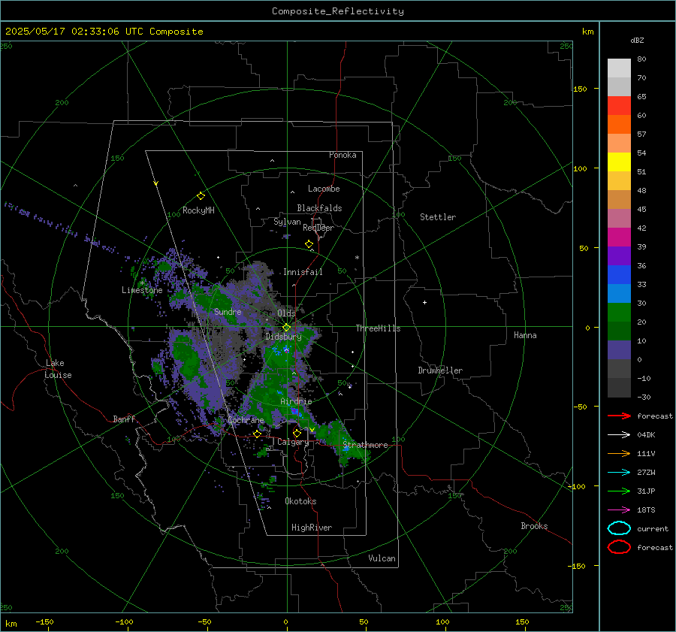Pick the magenta swatch between 42 and 39 dBZ

(619, 237)
